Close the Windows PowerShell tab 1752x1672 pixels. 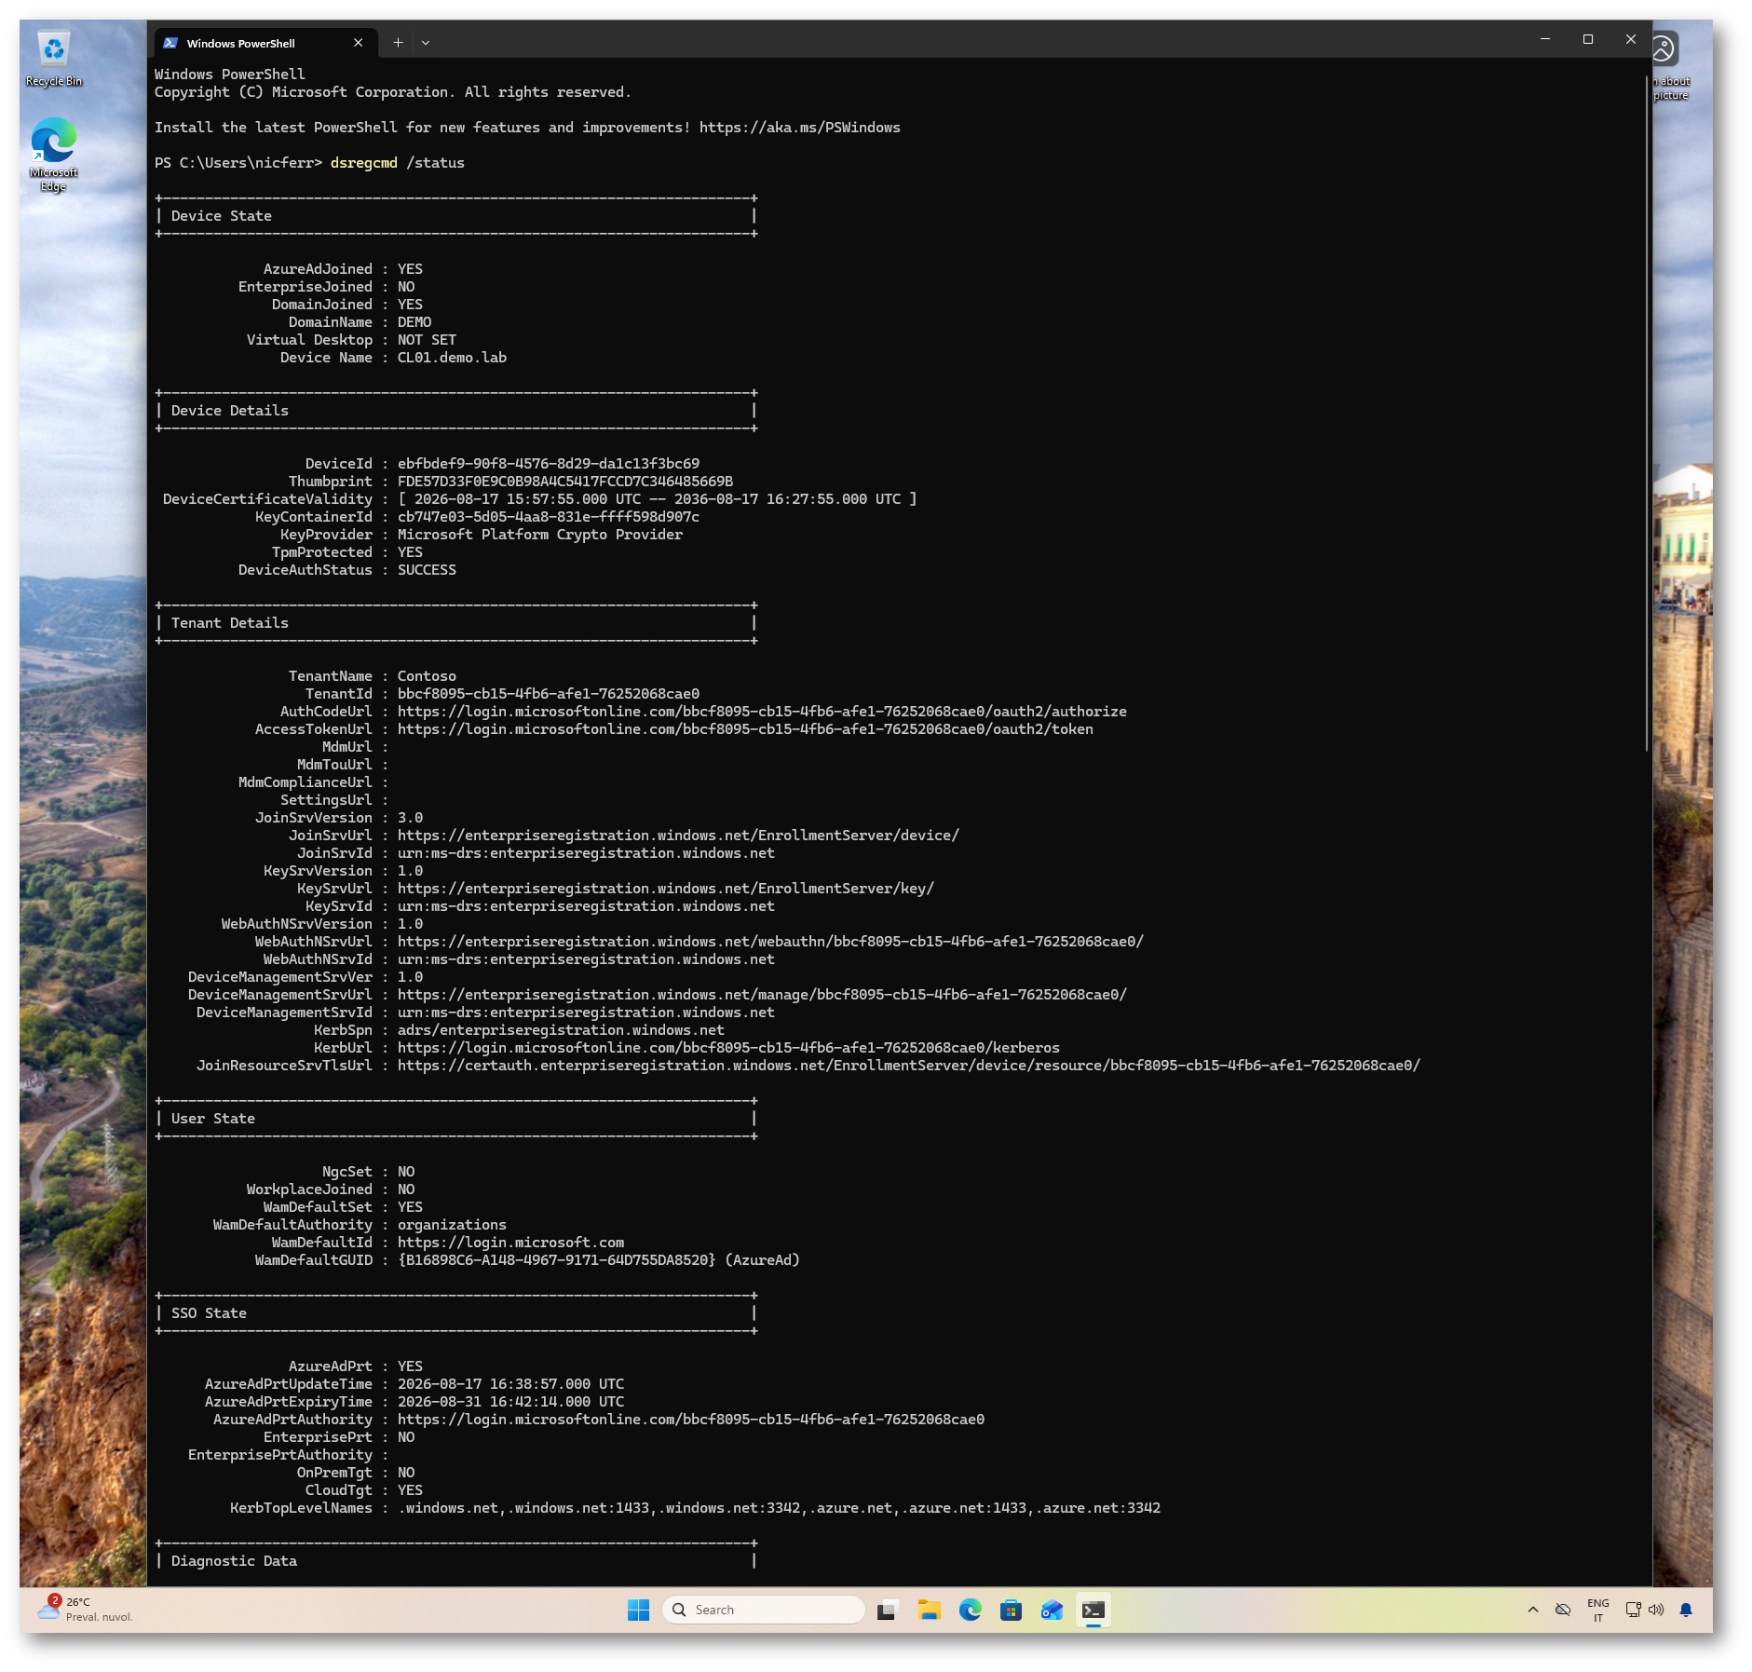pos(359,43)
